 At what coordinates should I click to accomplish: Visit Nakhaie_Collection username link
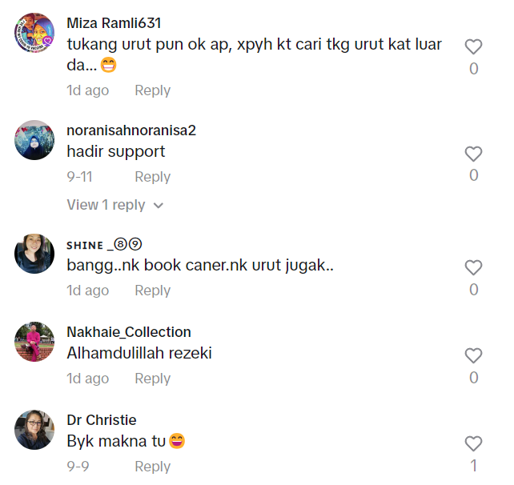tap(128, 332)
